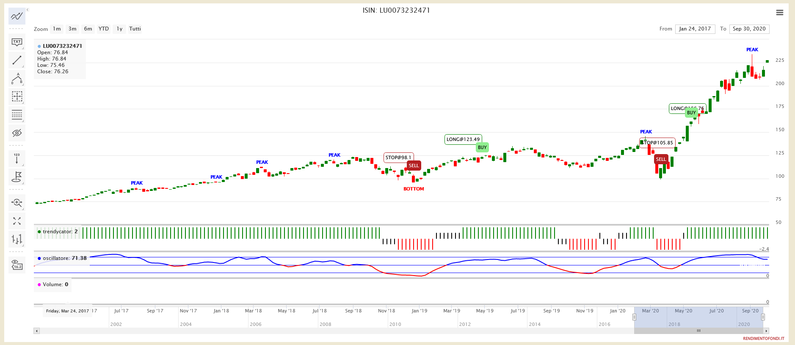Collapse the left stock tools sidebar arrow

[28, 9]
